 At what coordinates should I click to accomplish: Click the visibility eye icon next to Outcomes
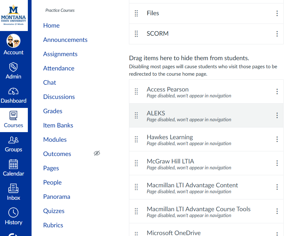[97, 154]
